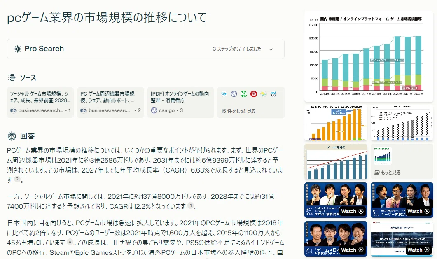
Task: Click the ソース section icon
Action: point(12,77)
